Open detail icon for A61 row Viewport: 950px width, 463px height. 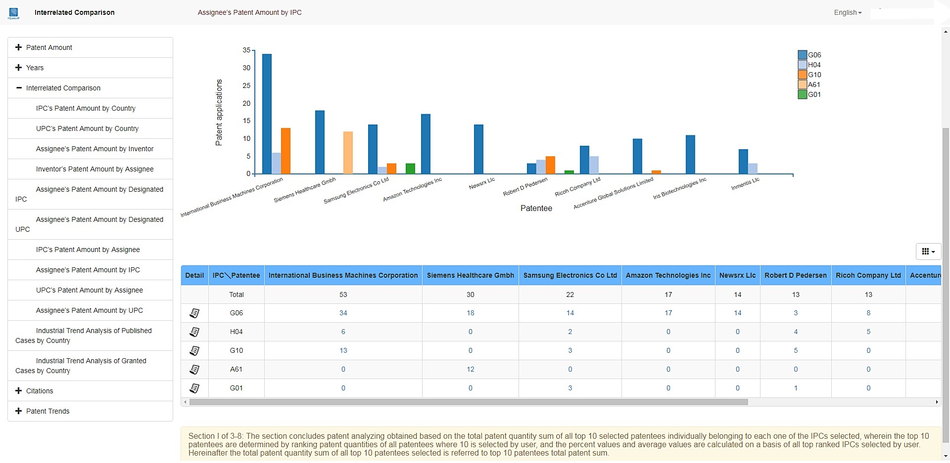pyautogui.click(x=194, y=370)
